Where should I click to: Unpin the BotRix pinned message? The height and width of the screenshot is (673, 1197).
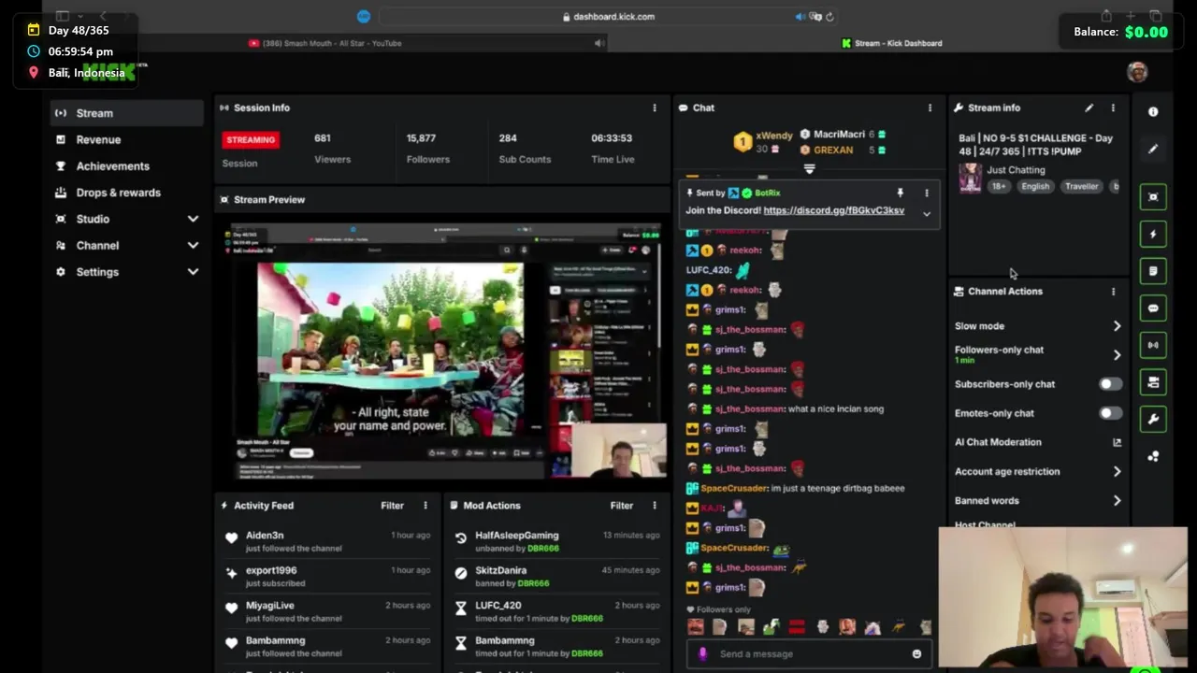[x=900, y=193]
